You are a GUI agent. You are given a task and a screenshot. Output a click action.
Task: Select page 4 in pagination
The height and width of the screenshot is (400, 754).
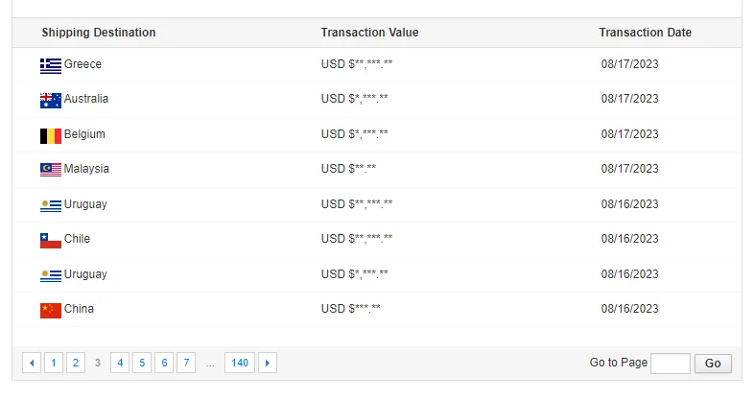(x=120, y=363)
